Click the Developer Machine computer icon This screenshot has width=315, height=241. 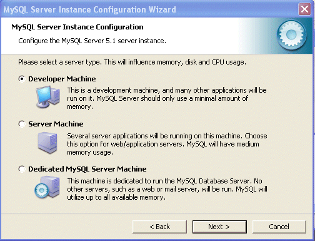click(48, 97)
